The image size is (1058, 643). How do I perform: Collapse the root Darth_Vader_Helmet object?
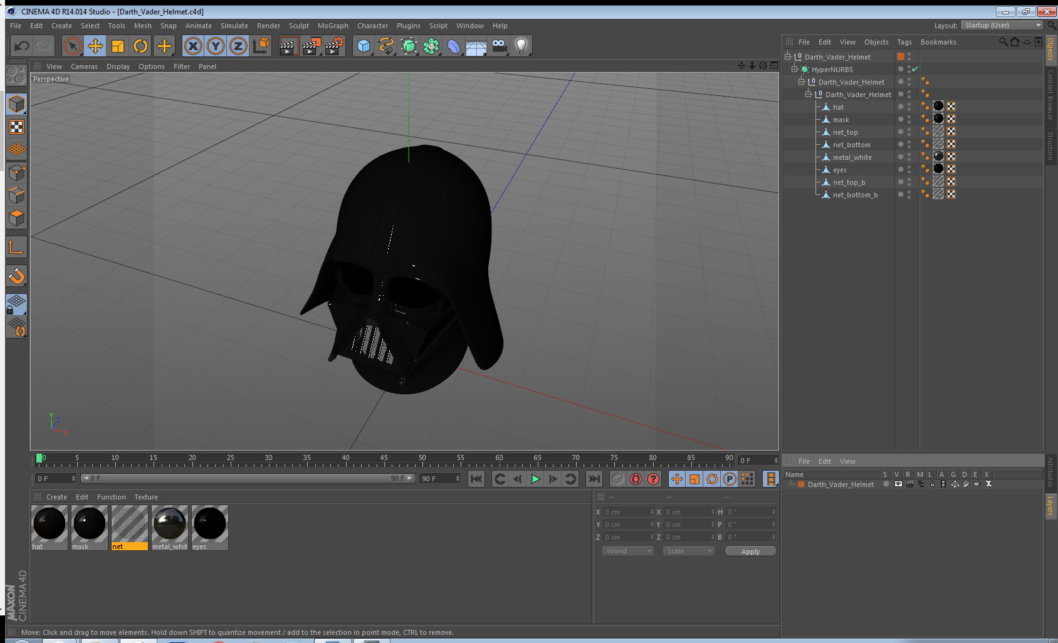click(x=788, y=56)
